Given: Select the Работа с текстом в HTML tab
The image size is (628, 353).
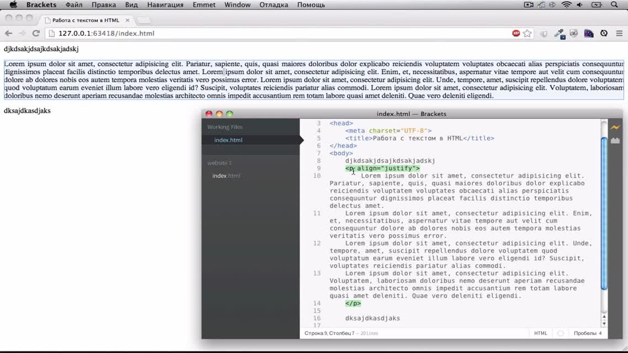Looking at the screenshot, I should click(x=86, y=20).
